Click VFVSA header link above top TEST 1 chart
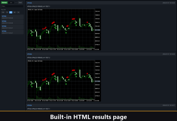 click(29, 3)
